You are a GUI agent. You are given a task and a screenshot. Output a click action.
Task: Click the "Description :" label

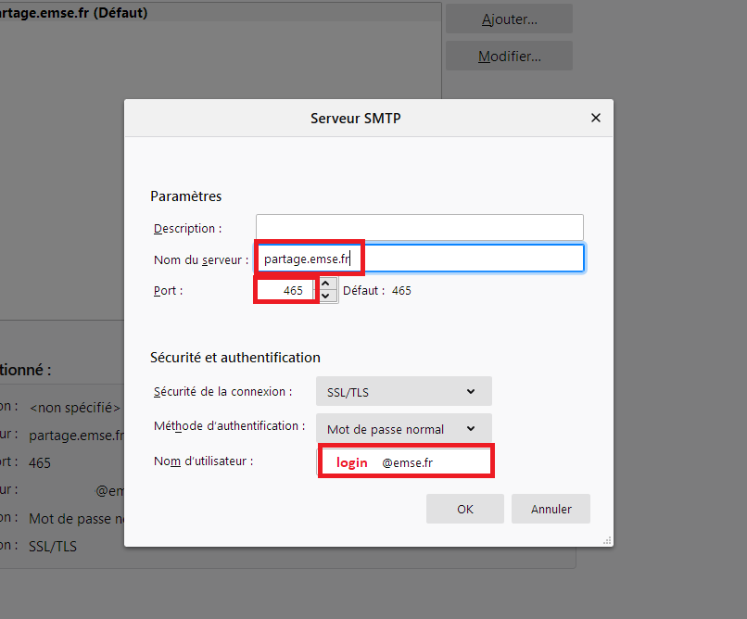pyautogui.click(x=187, y=228)
